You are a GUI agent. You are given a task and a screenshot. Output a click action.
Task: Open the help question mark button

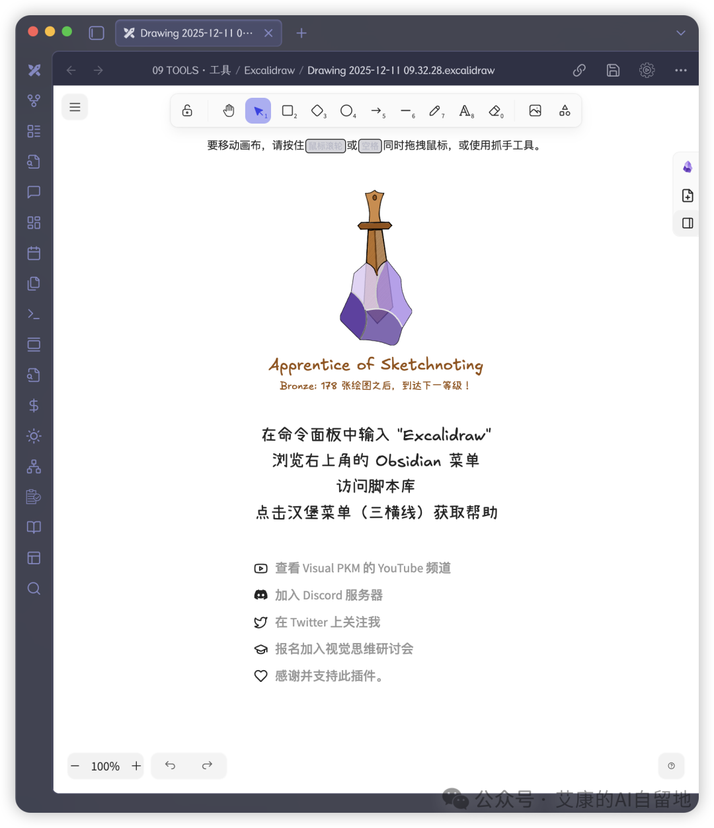(671, 766)
